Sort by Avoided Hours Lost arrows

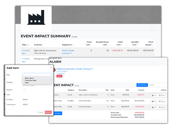coord(108,45)
